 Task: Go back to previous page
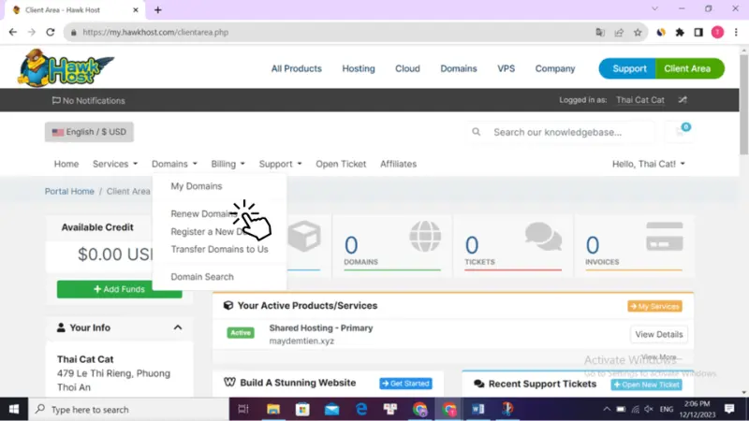coord(13,33)
